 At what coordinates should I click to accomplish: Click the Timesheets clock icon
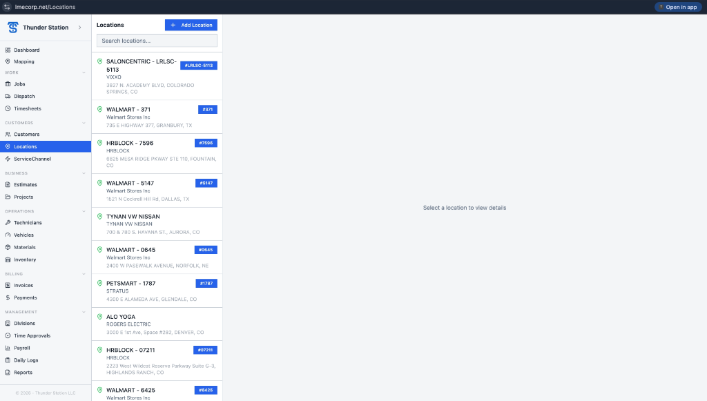coord(8,108)
